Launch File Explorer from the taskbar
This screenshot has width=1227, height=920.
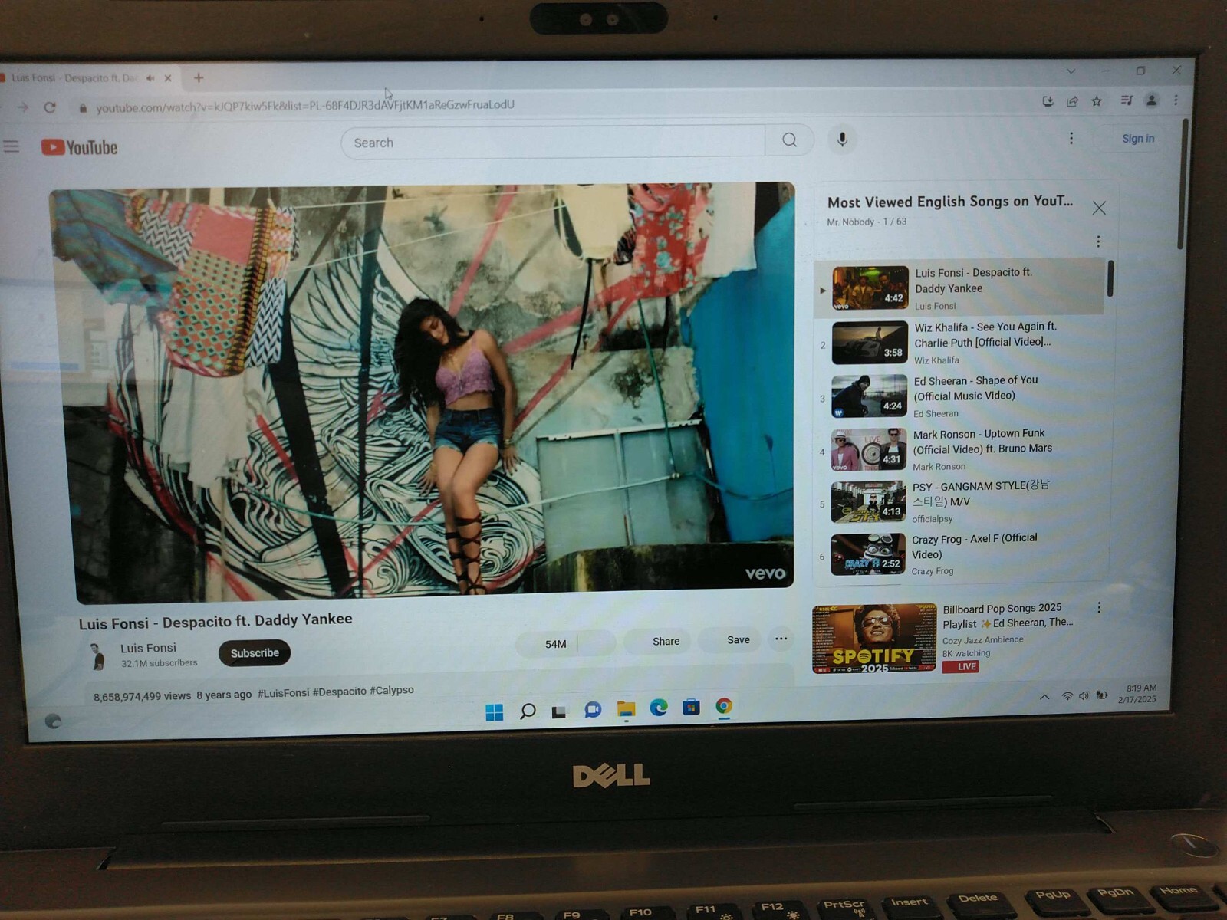[626, 709]
